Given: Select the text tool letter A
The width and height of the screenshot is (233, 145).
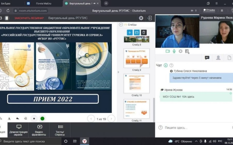Looking at the screenshot, I should [9, 118].
